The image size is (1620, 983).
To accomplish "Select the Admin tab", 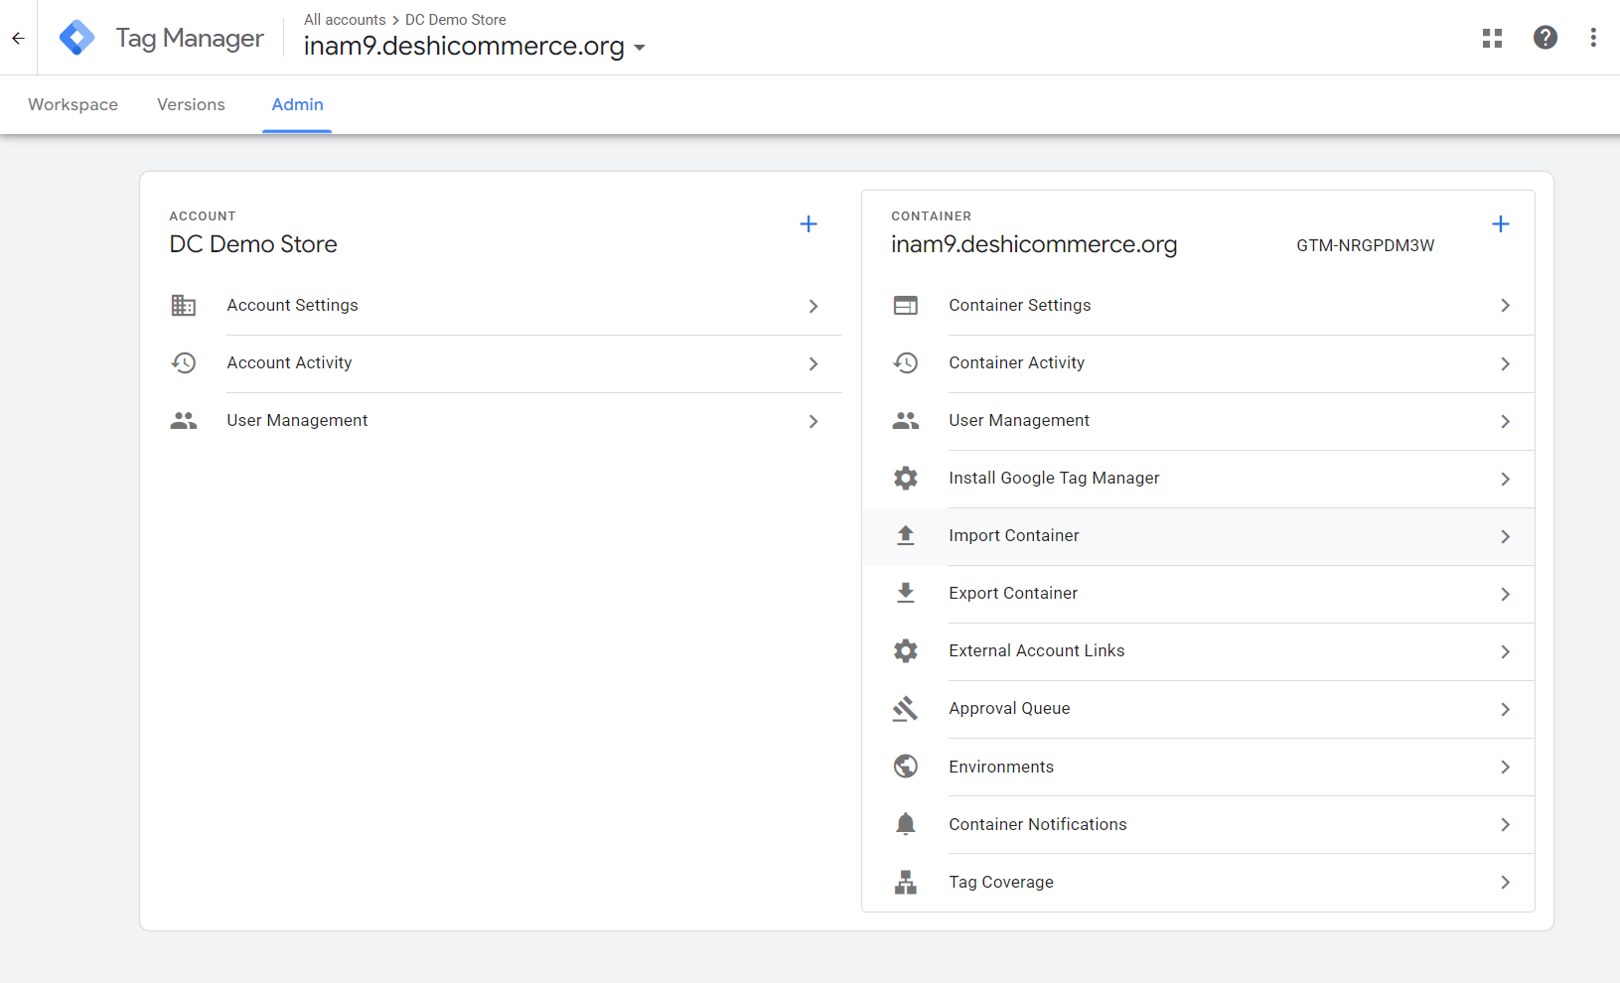I will (x=298, y=104).
